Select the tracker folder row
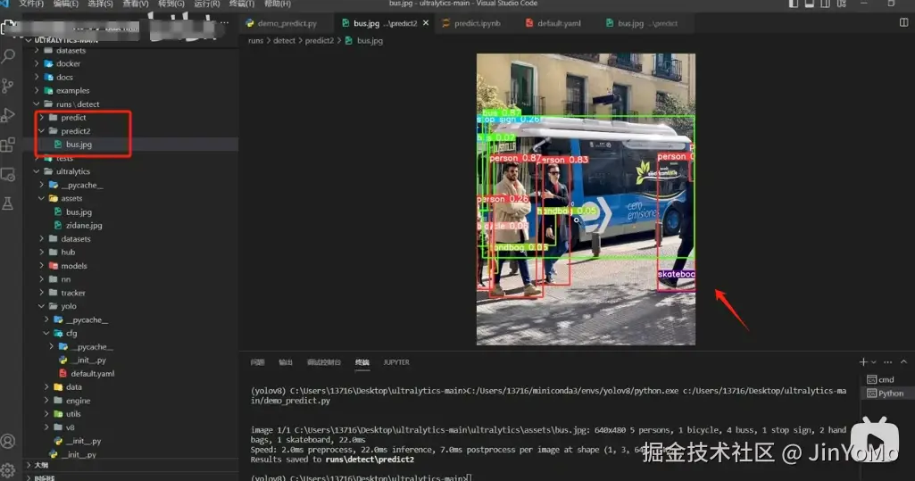 click(131, 293)
